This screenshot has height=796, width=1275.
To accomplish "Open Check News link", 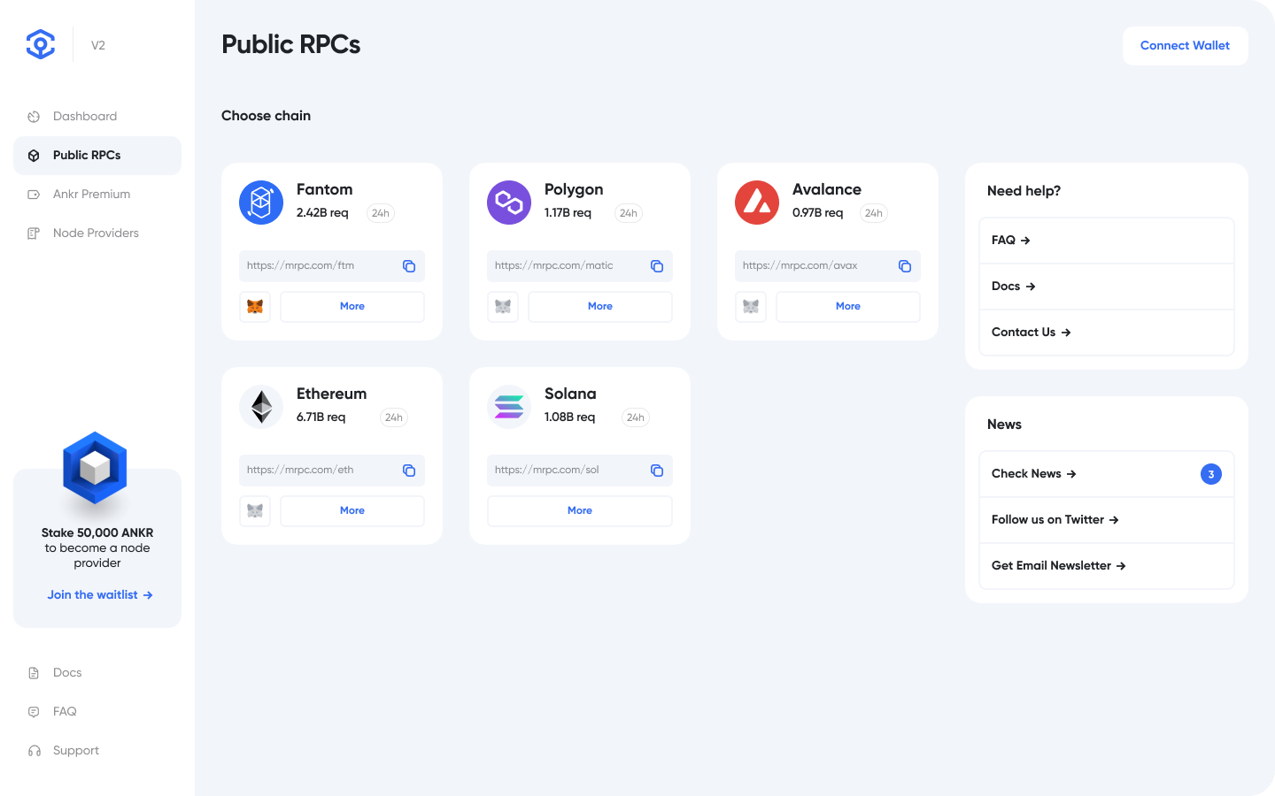I will tap(1107, 474).
